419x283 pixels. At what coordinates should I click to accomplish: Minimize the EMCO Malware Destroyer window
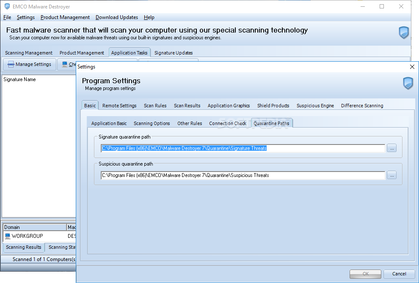coord(363,6)
